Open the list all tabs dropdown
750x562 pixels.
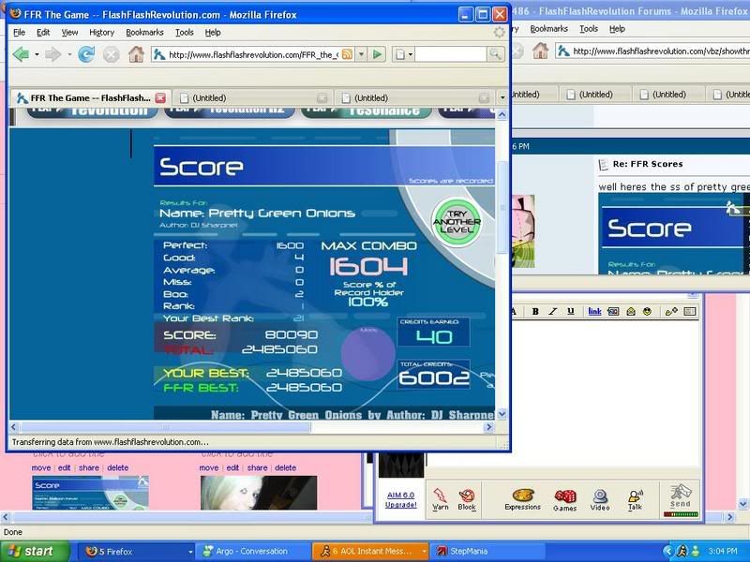coord(502,98)
